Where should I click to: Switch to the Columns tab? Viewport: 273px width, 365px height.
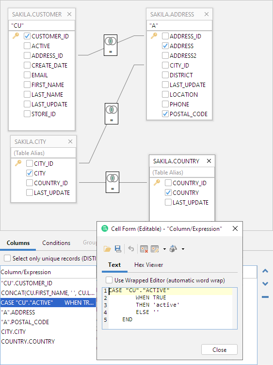click(18, 243)
